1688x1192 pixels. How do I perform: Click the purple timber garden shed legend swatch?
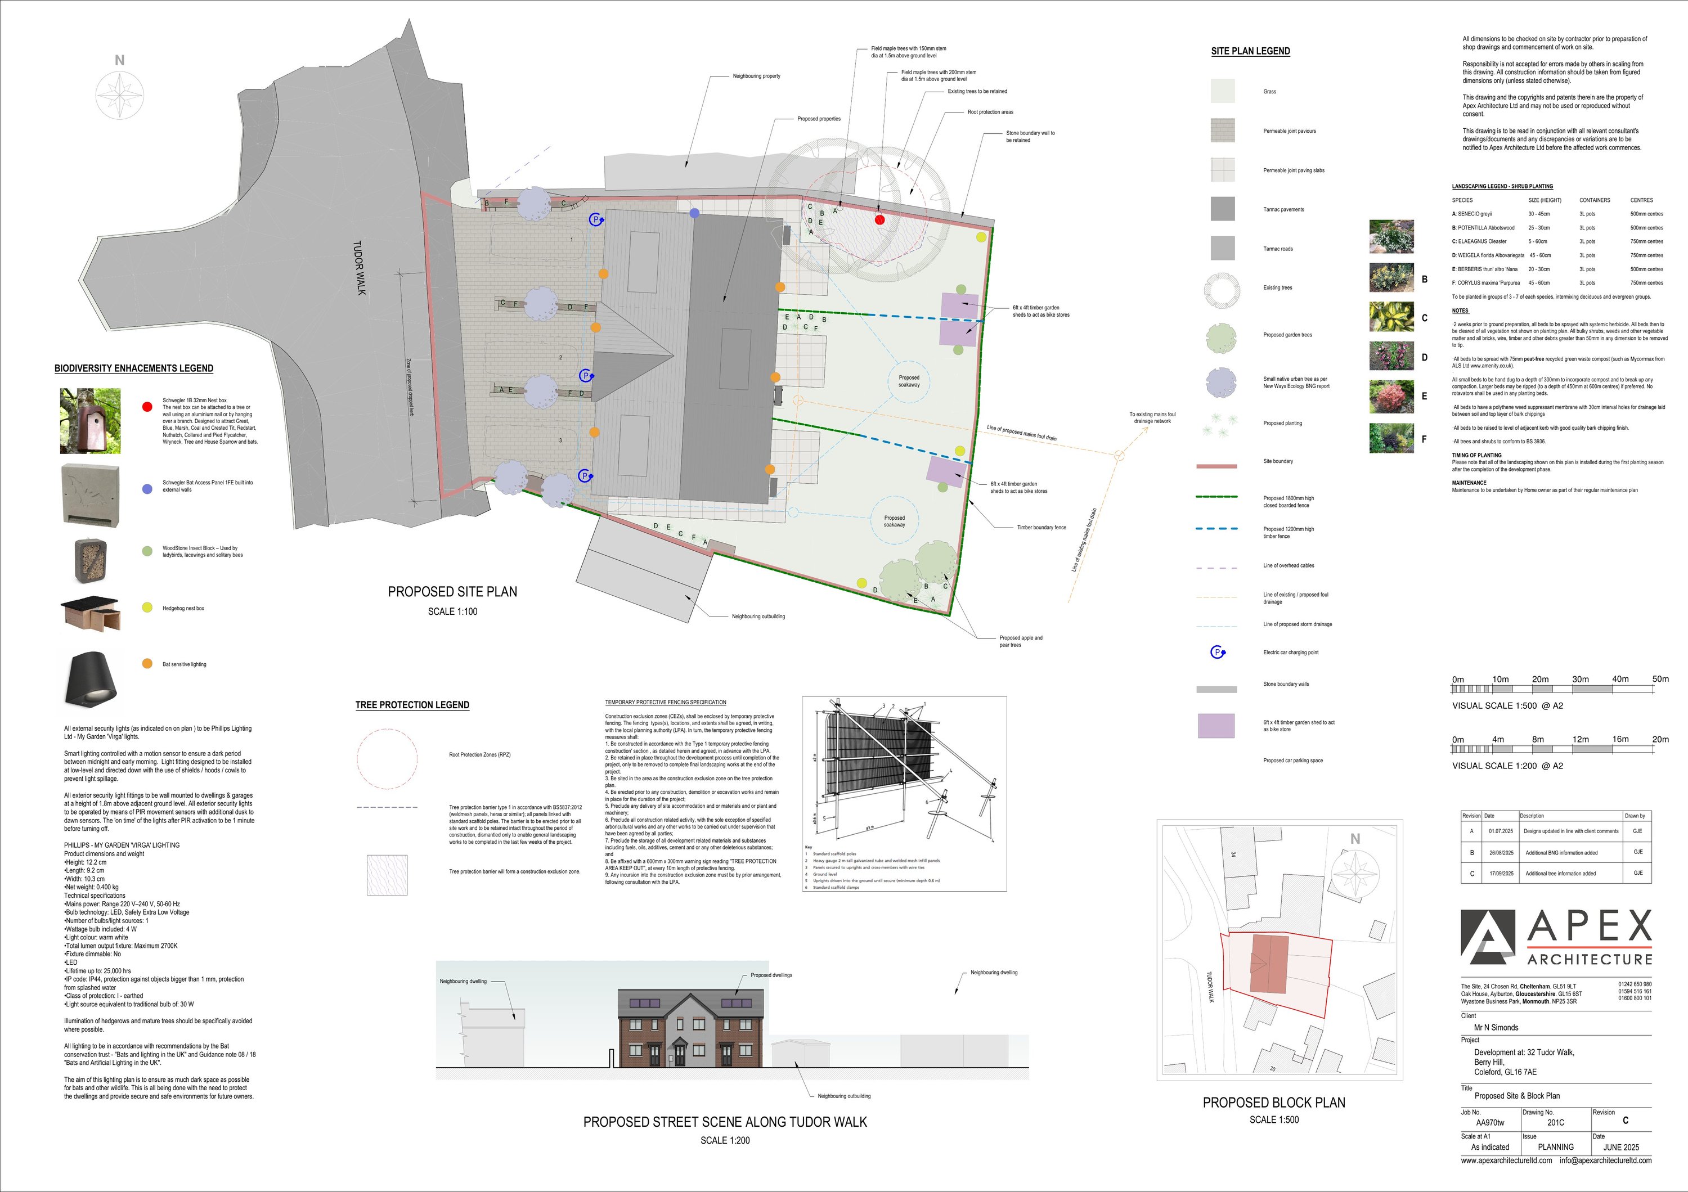pyautogui.click(x=1216, y=725)
